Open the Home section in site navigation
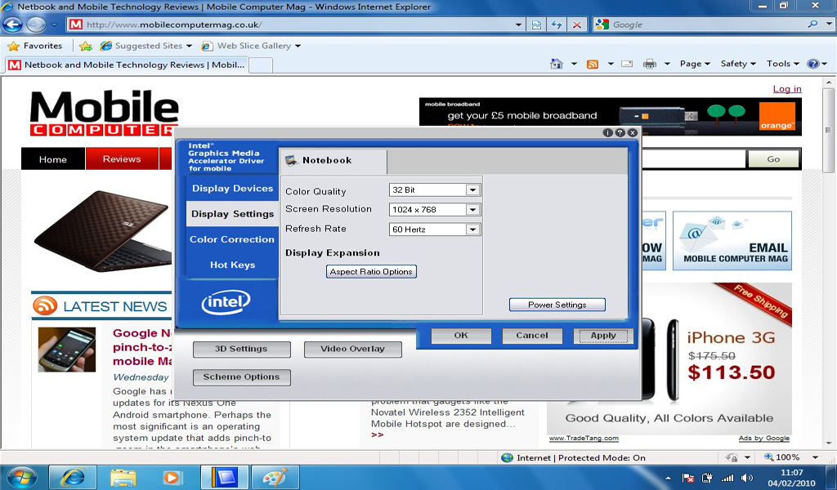 tap(53, 159)
